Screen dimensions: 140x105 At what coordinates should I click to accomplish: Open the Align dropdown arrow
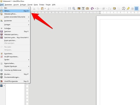tap(101, 8)
